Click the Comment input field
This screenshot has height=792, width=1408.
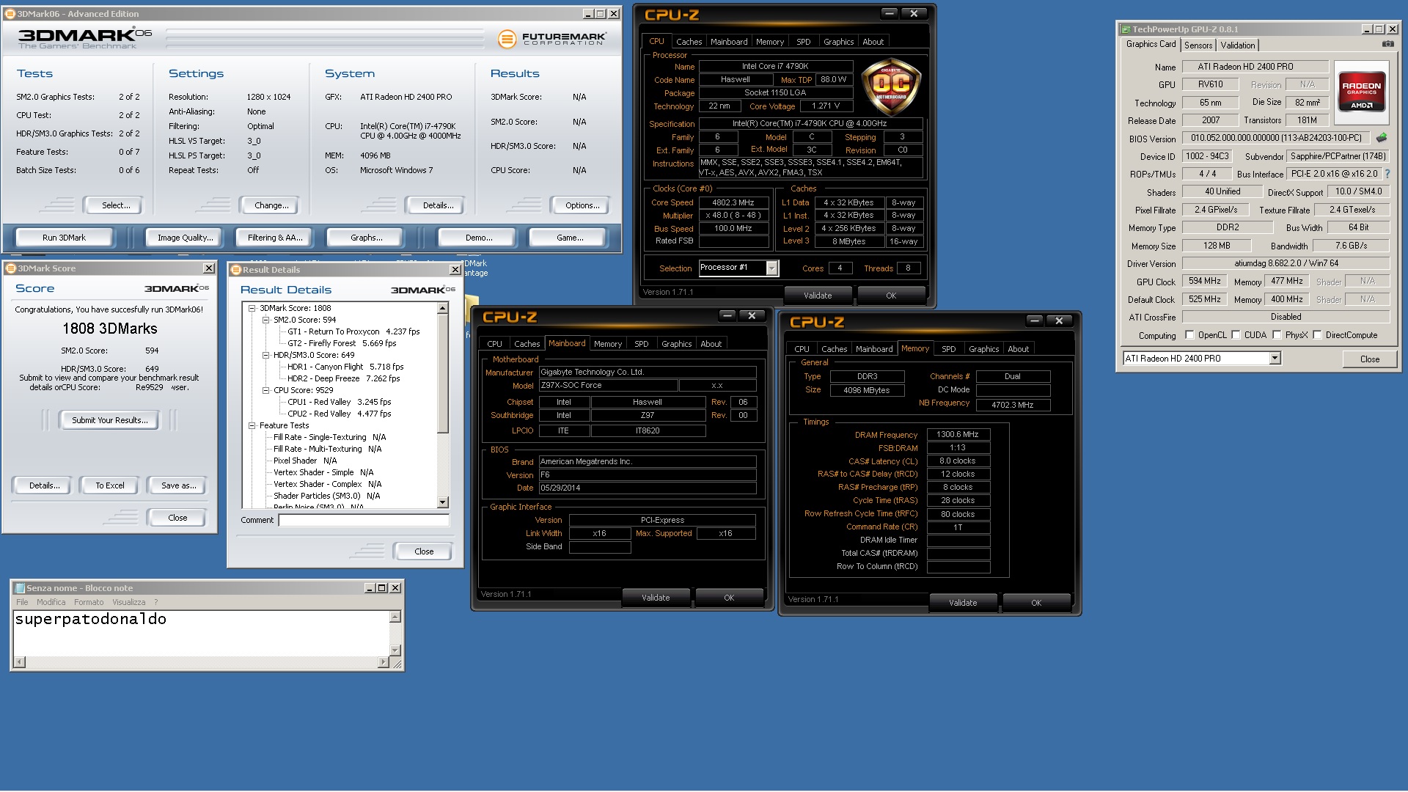click(364, 520)
